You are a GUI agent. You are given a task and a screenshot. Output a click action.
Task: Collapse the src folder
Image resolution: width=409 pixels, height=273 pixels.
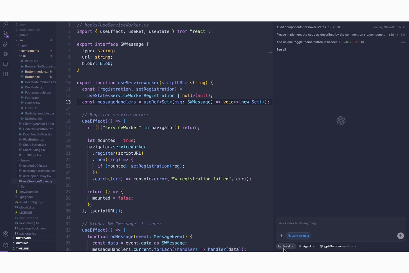pyautogui.click(x=21, y=40)
